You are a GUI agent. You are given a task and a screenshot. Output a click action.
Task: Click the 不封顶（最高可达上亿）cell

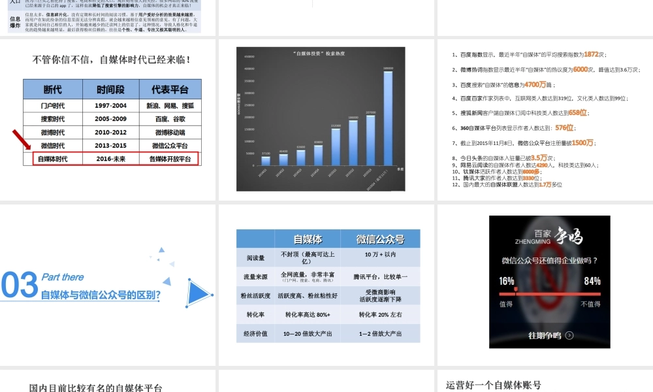[x=308, y=258]
